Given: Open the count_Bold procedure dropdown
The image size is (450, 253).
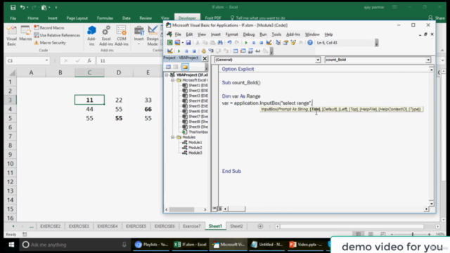Looking at the screenshot, I should click(428, 60).
